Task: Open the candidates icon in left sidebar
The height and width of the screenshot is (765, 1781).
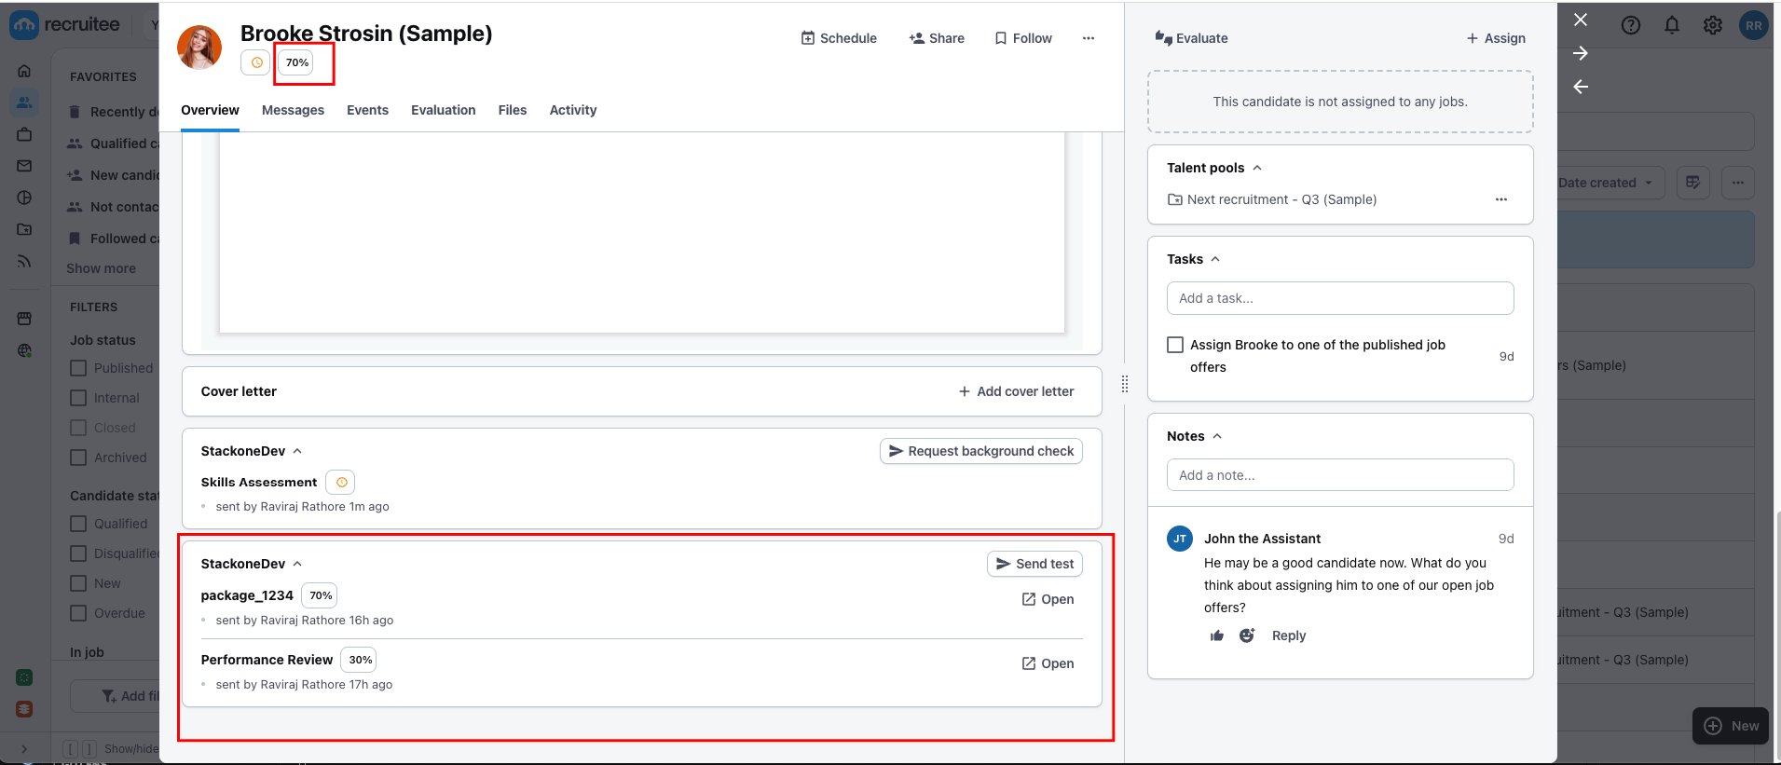Action: [x=24, y=102]
